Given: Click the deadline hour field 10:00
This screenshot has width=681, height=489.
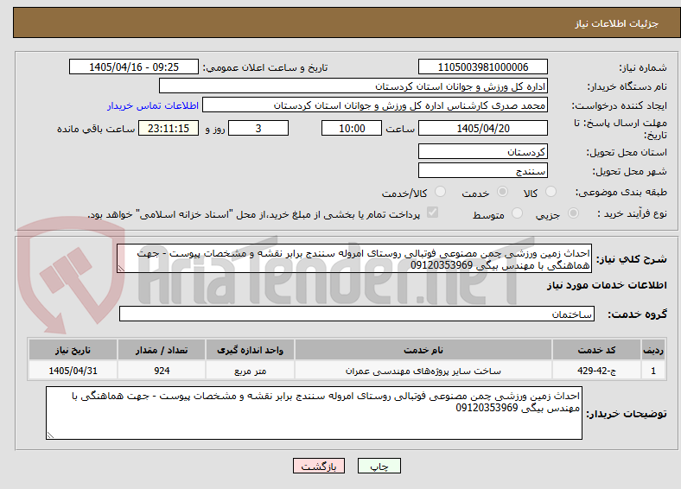Looking at the screenshot, I should [x=352, y=128].
